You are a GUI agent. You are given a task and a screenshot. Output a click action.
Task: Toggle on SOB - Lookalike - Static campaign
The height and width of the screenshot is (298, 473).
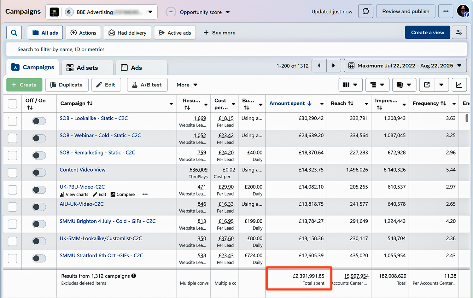(39, 121)
